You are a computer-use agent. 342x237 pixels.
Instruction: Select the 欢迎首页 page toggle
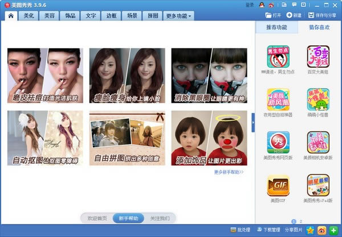[96, 218]
